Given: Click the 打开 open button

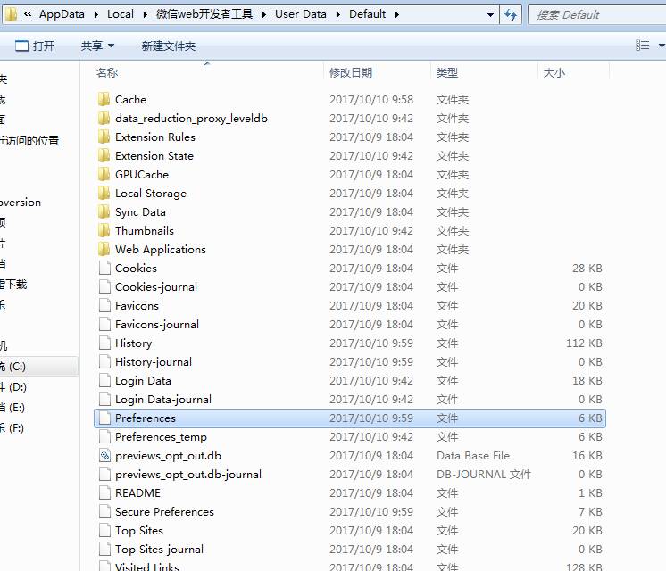Looking at the screenshot, I should (x=35, y=46).
